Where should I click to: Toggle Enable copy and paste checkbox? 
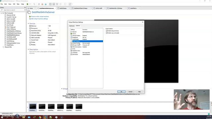(x=107, y=33)
